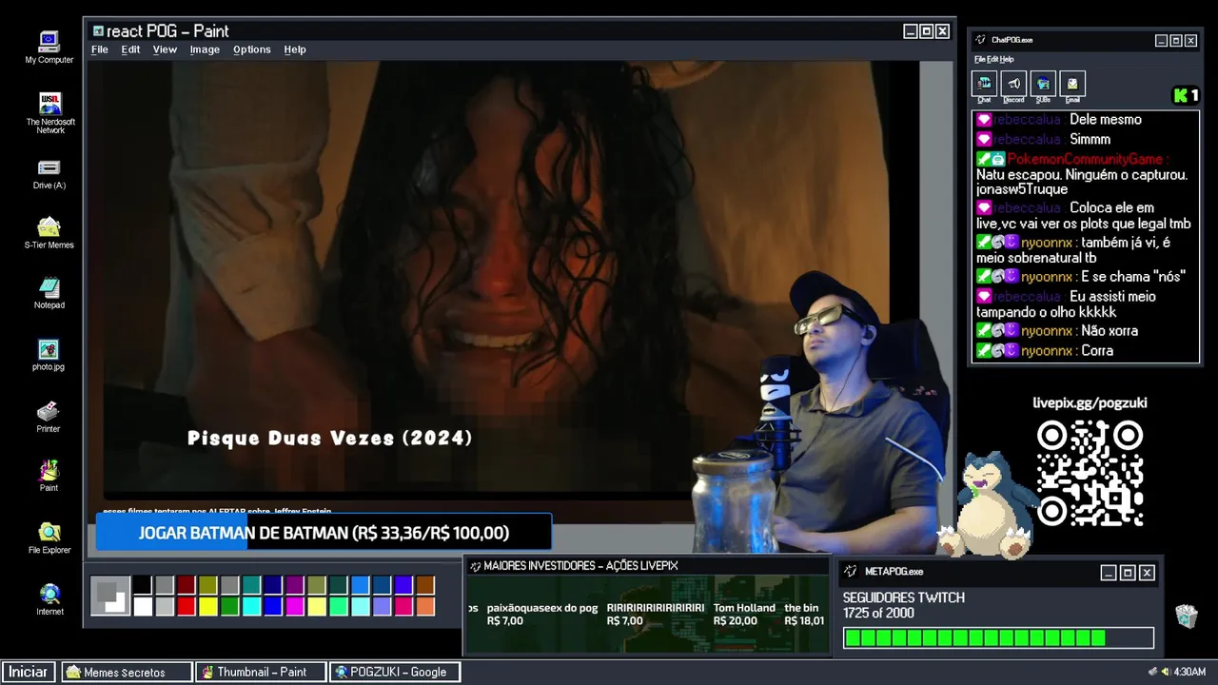Switch to Memes Secretos taskbar window
Viewport: 1218px width, 685px height.
pos(127,672)
